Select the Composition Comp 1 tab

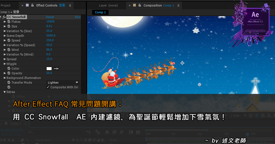point(159,5)
